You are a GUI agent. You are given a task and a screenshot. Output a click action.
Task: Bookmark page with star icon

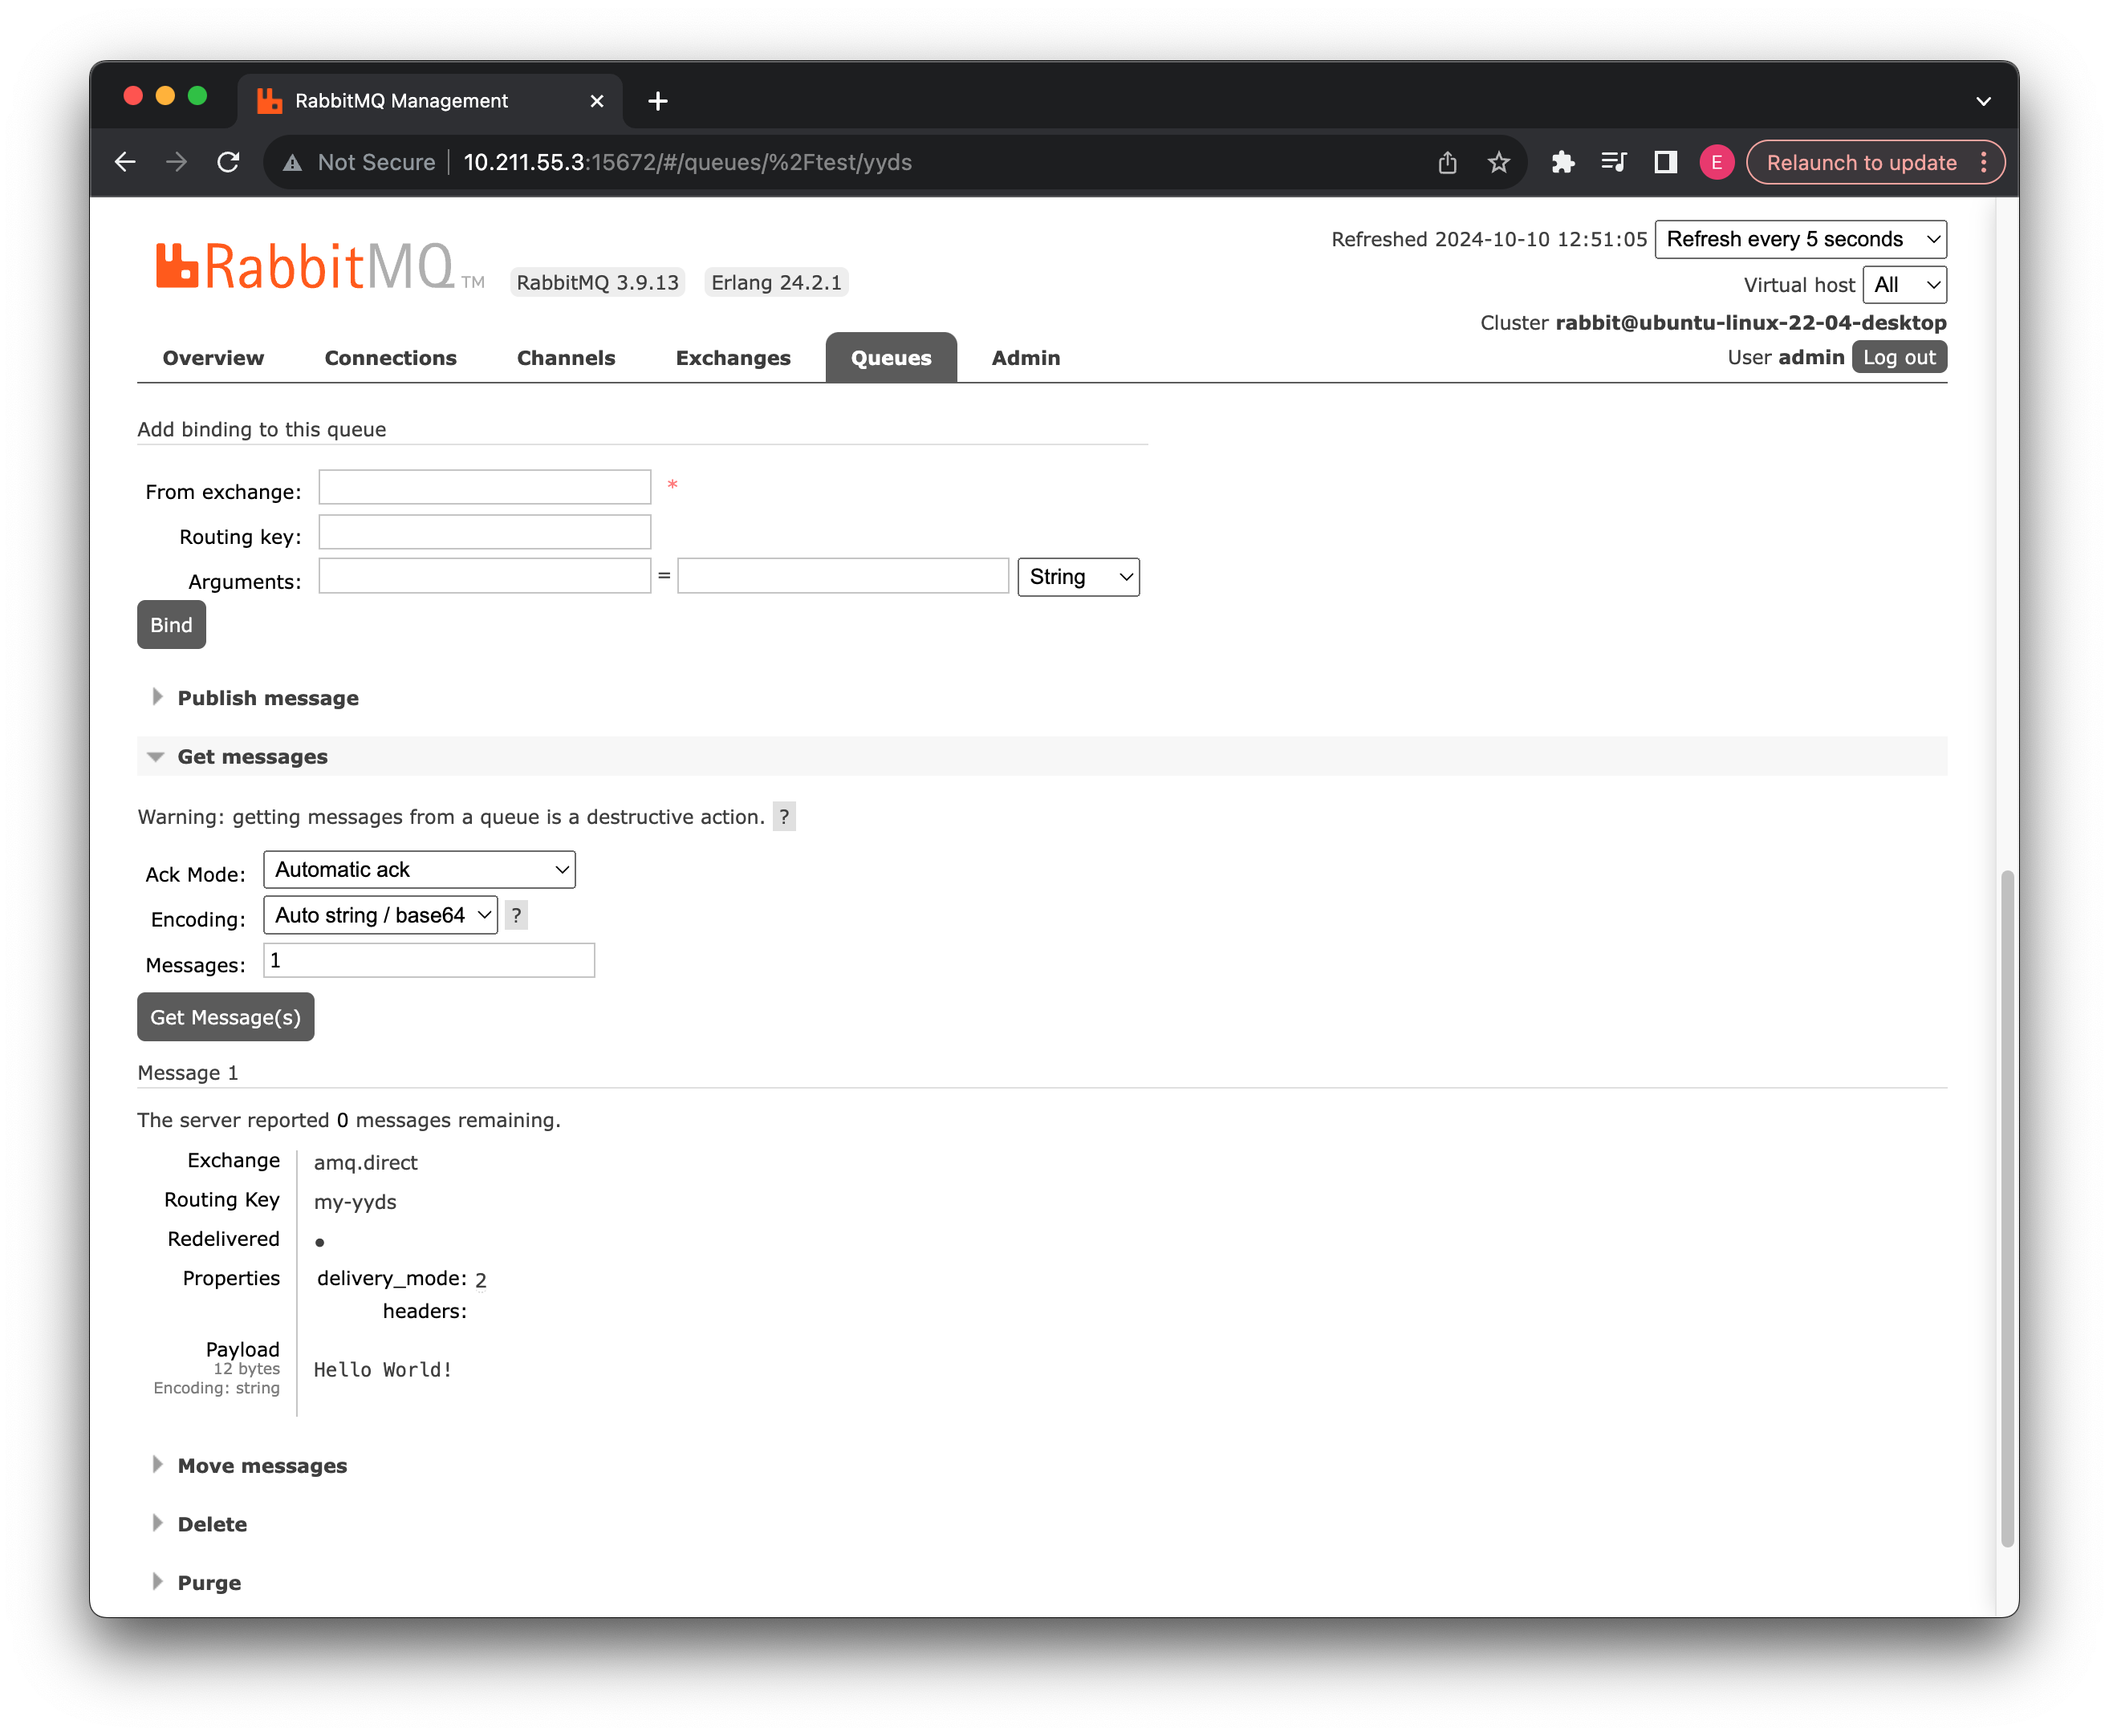[1497, 162]
